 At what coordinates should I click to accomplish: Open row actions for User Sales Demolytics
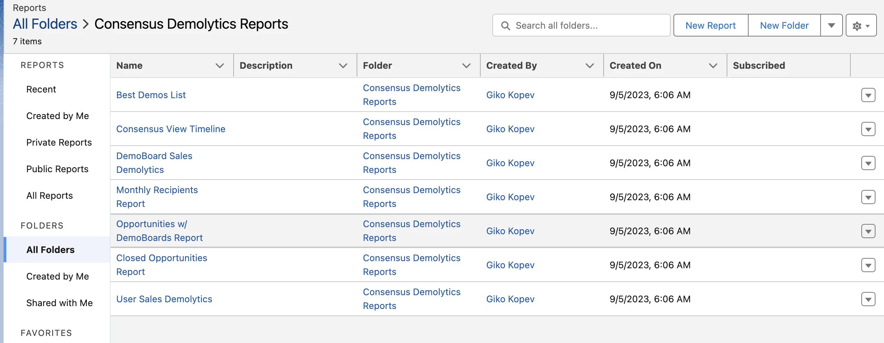868,299
